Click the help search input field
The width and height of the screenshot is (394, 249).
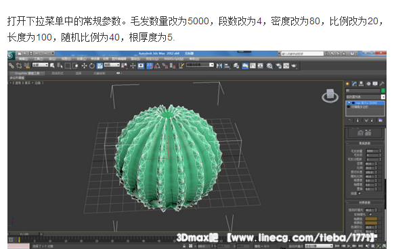(303, 53)
